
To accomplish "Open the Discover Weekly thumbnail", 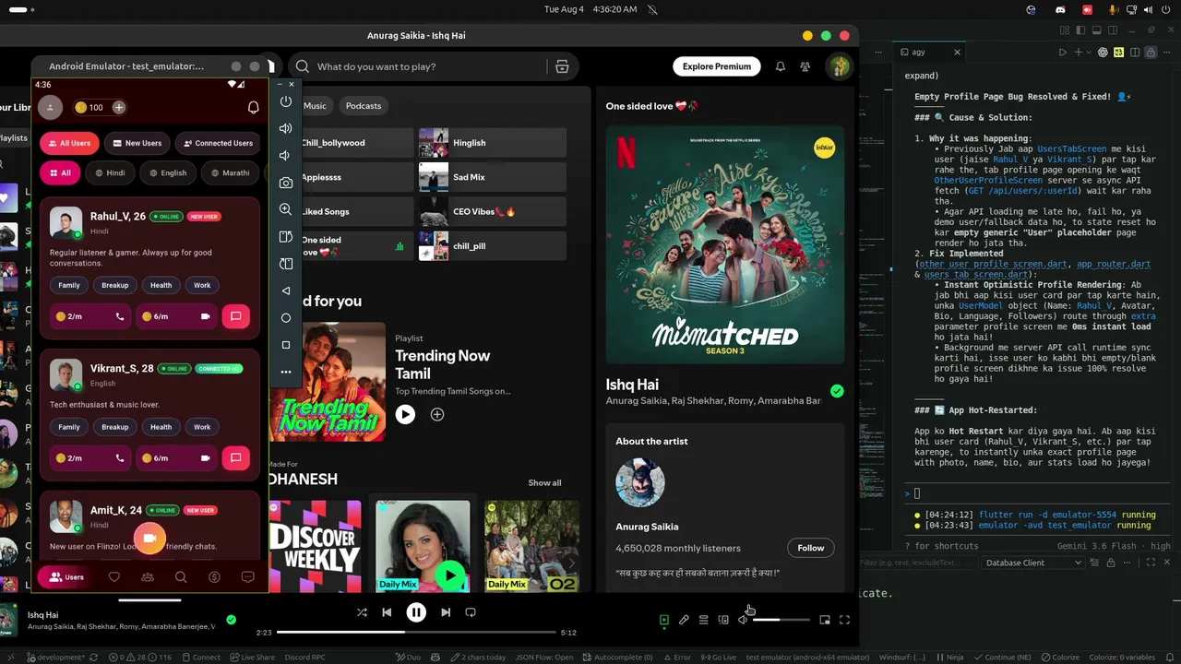I will point(314,546).
